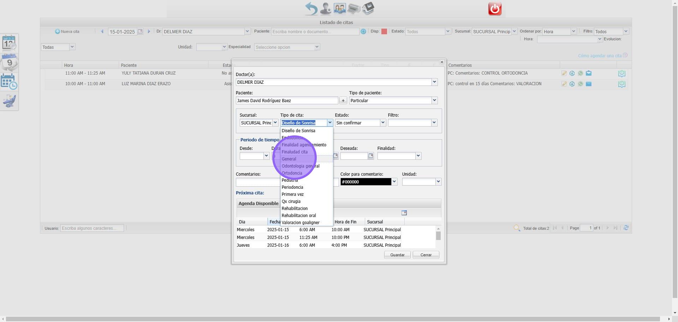Click WhatsApp icon for LUZ MARINA's appointment
This screenshot has width=678, height=322.
580,84
